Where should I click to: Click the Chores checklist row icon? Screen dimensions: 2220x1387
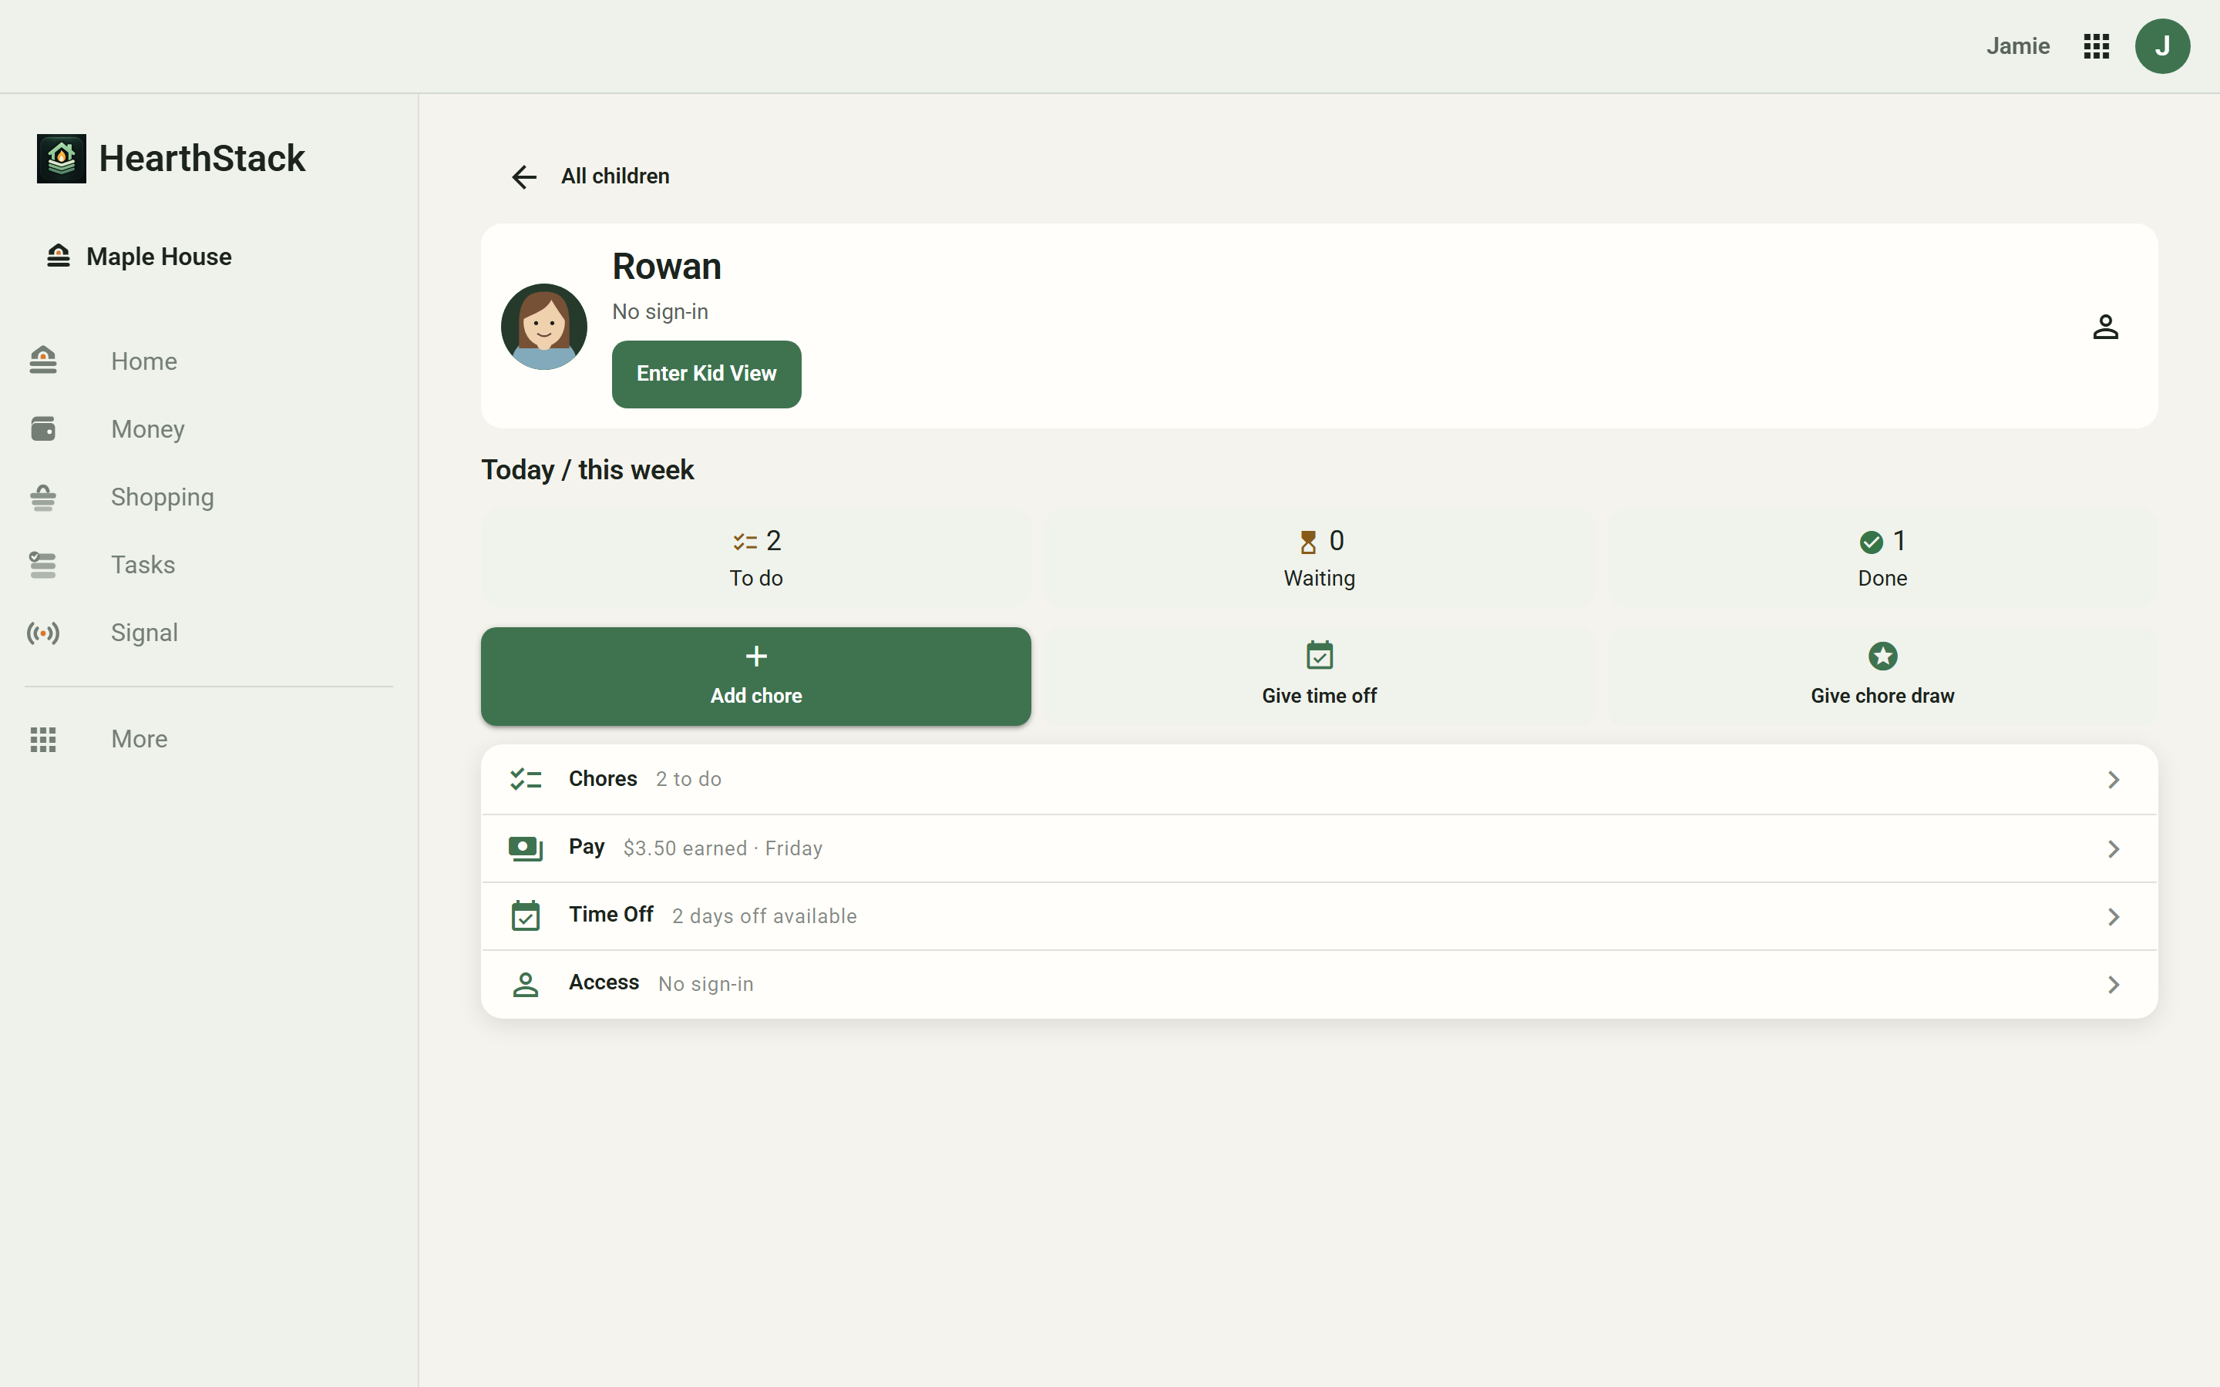pos(526,779)
